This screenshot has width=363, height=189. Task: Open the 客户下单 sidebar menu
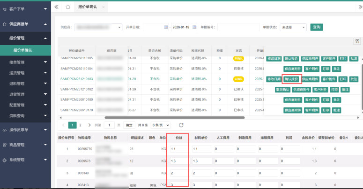pos(25,9)
